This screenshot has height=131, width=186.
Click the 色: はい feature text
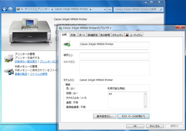[x=71, y=88]
